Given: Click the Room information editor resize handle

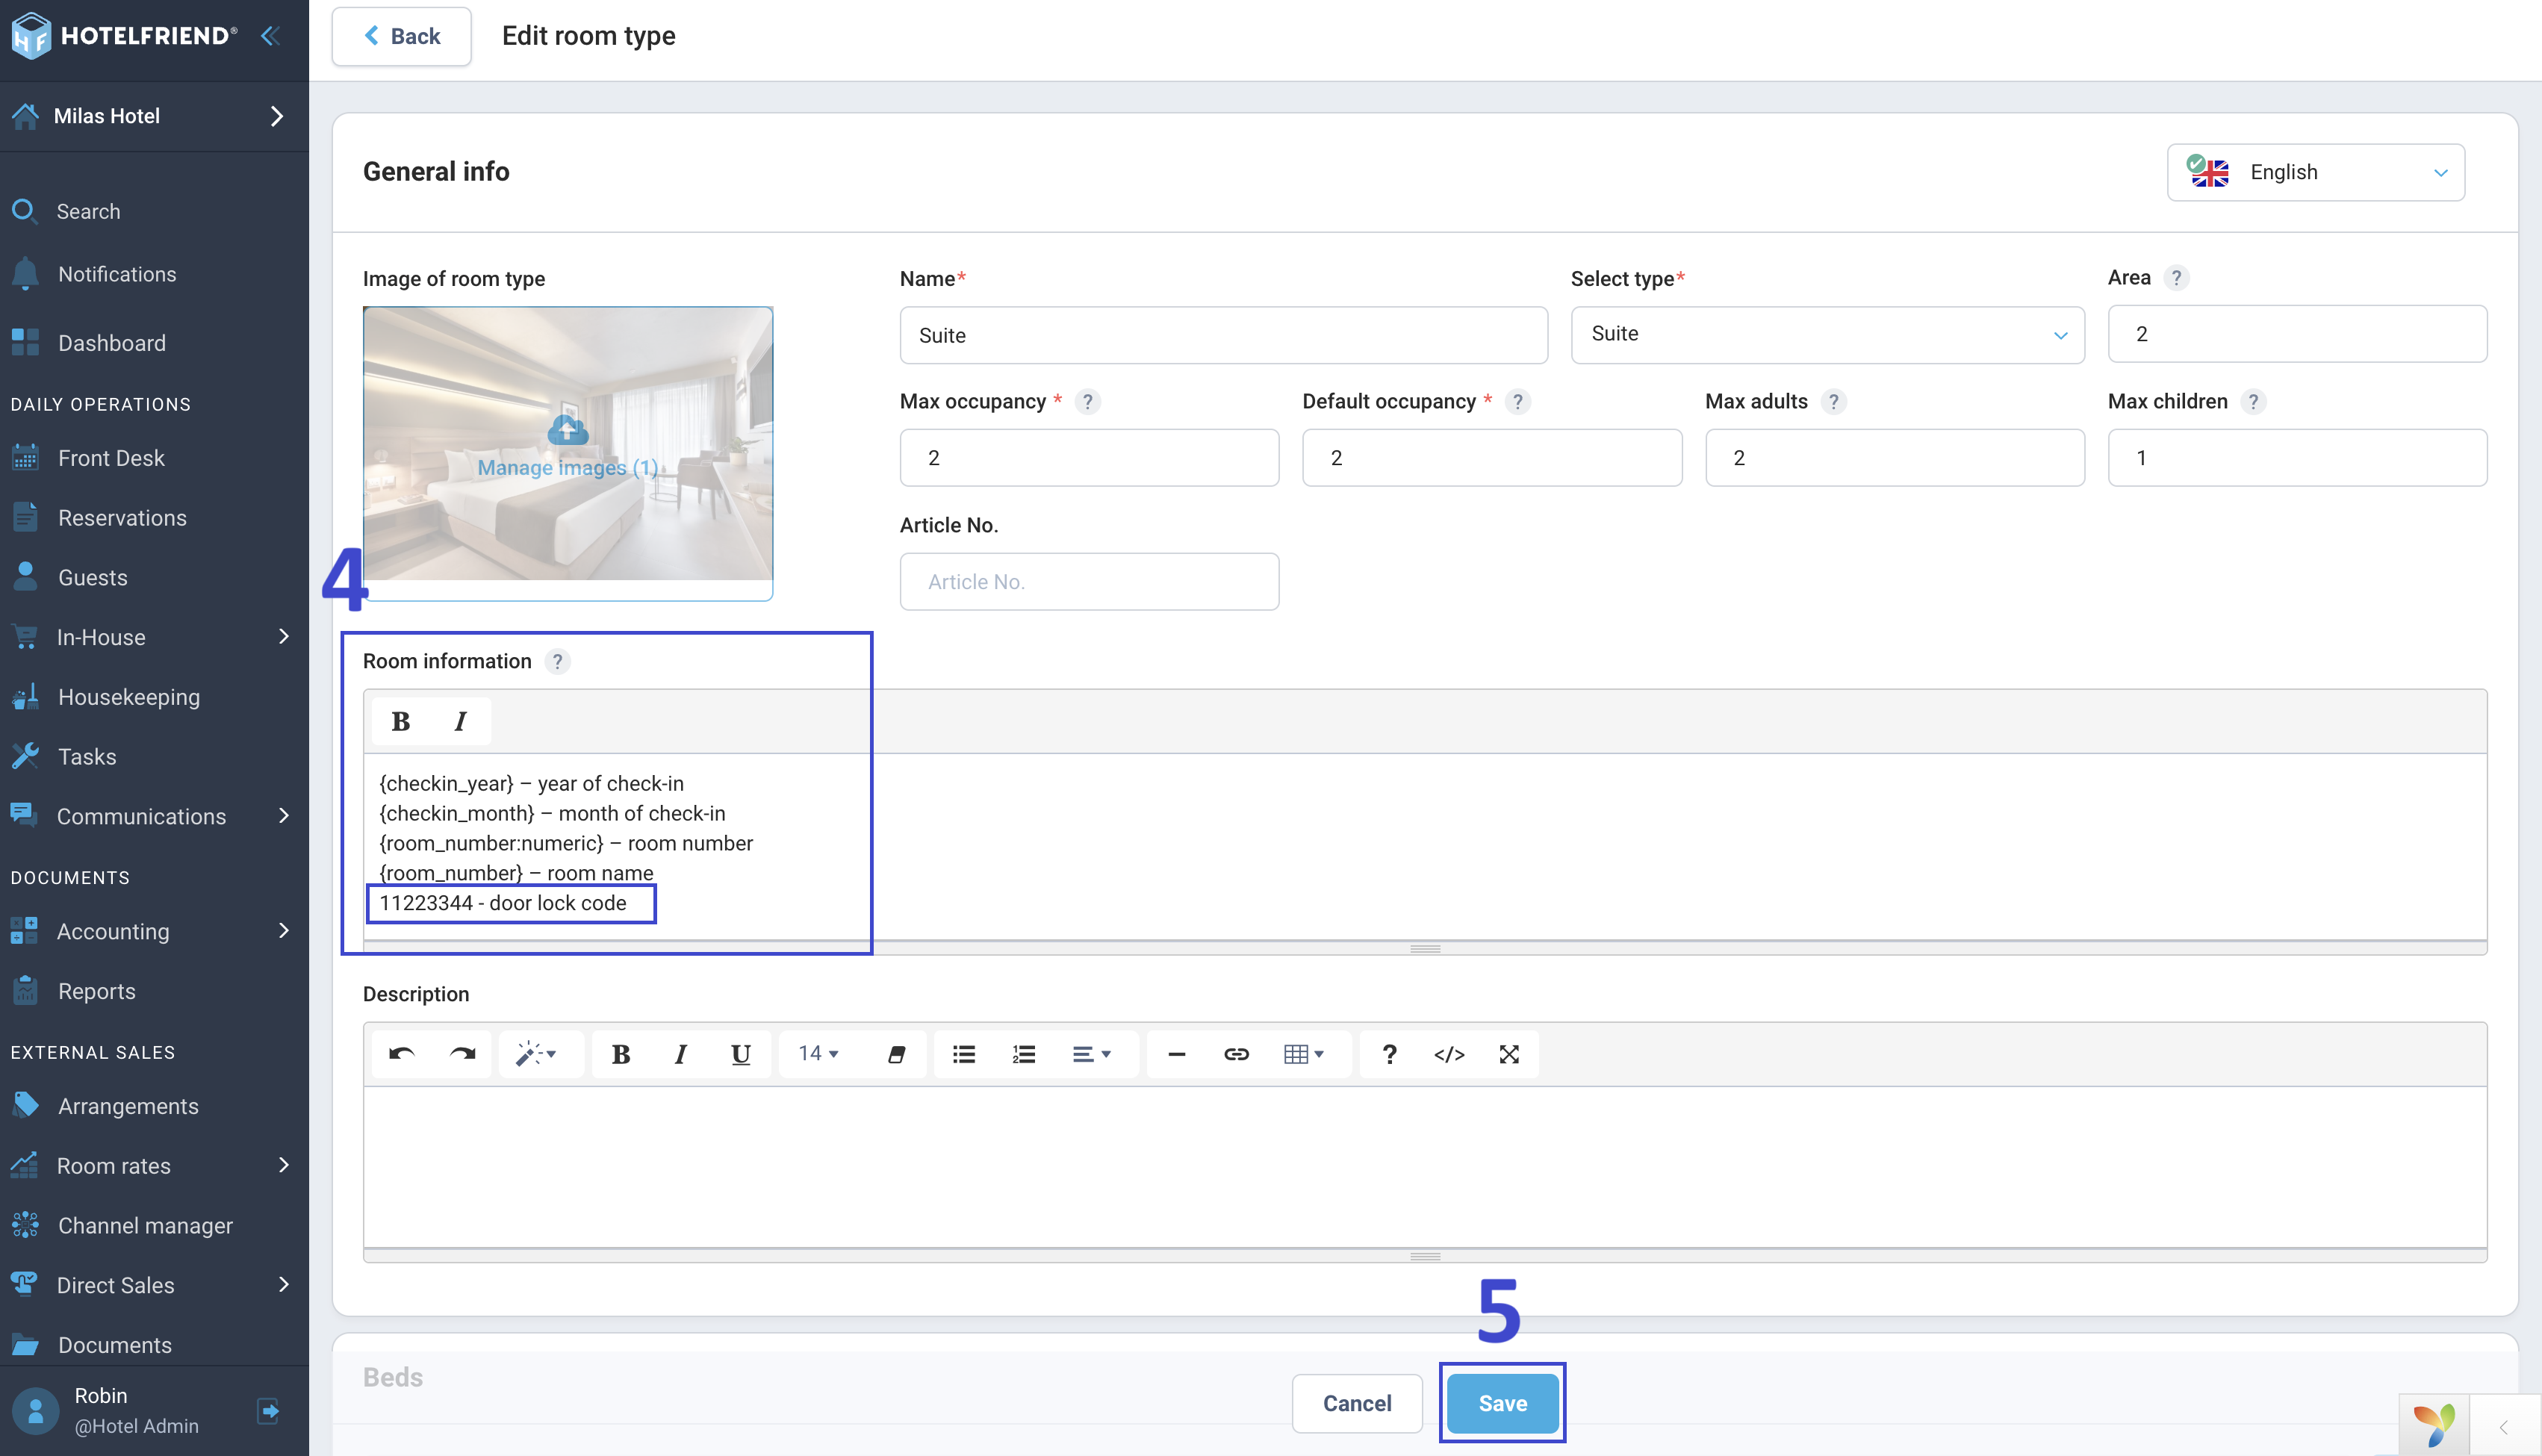Looking at the screenshot, I should (1425, 948).
